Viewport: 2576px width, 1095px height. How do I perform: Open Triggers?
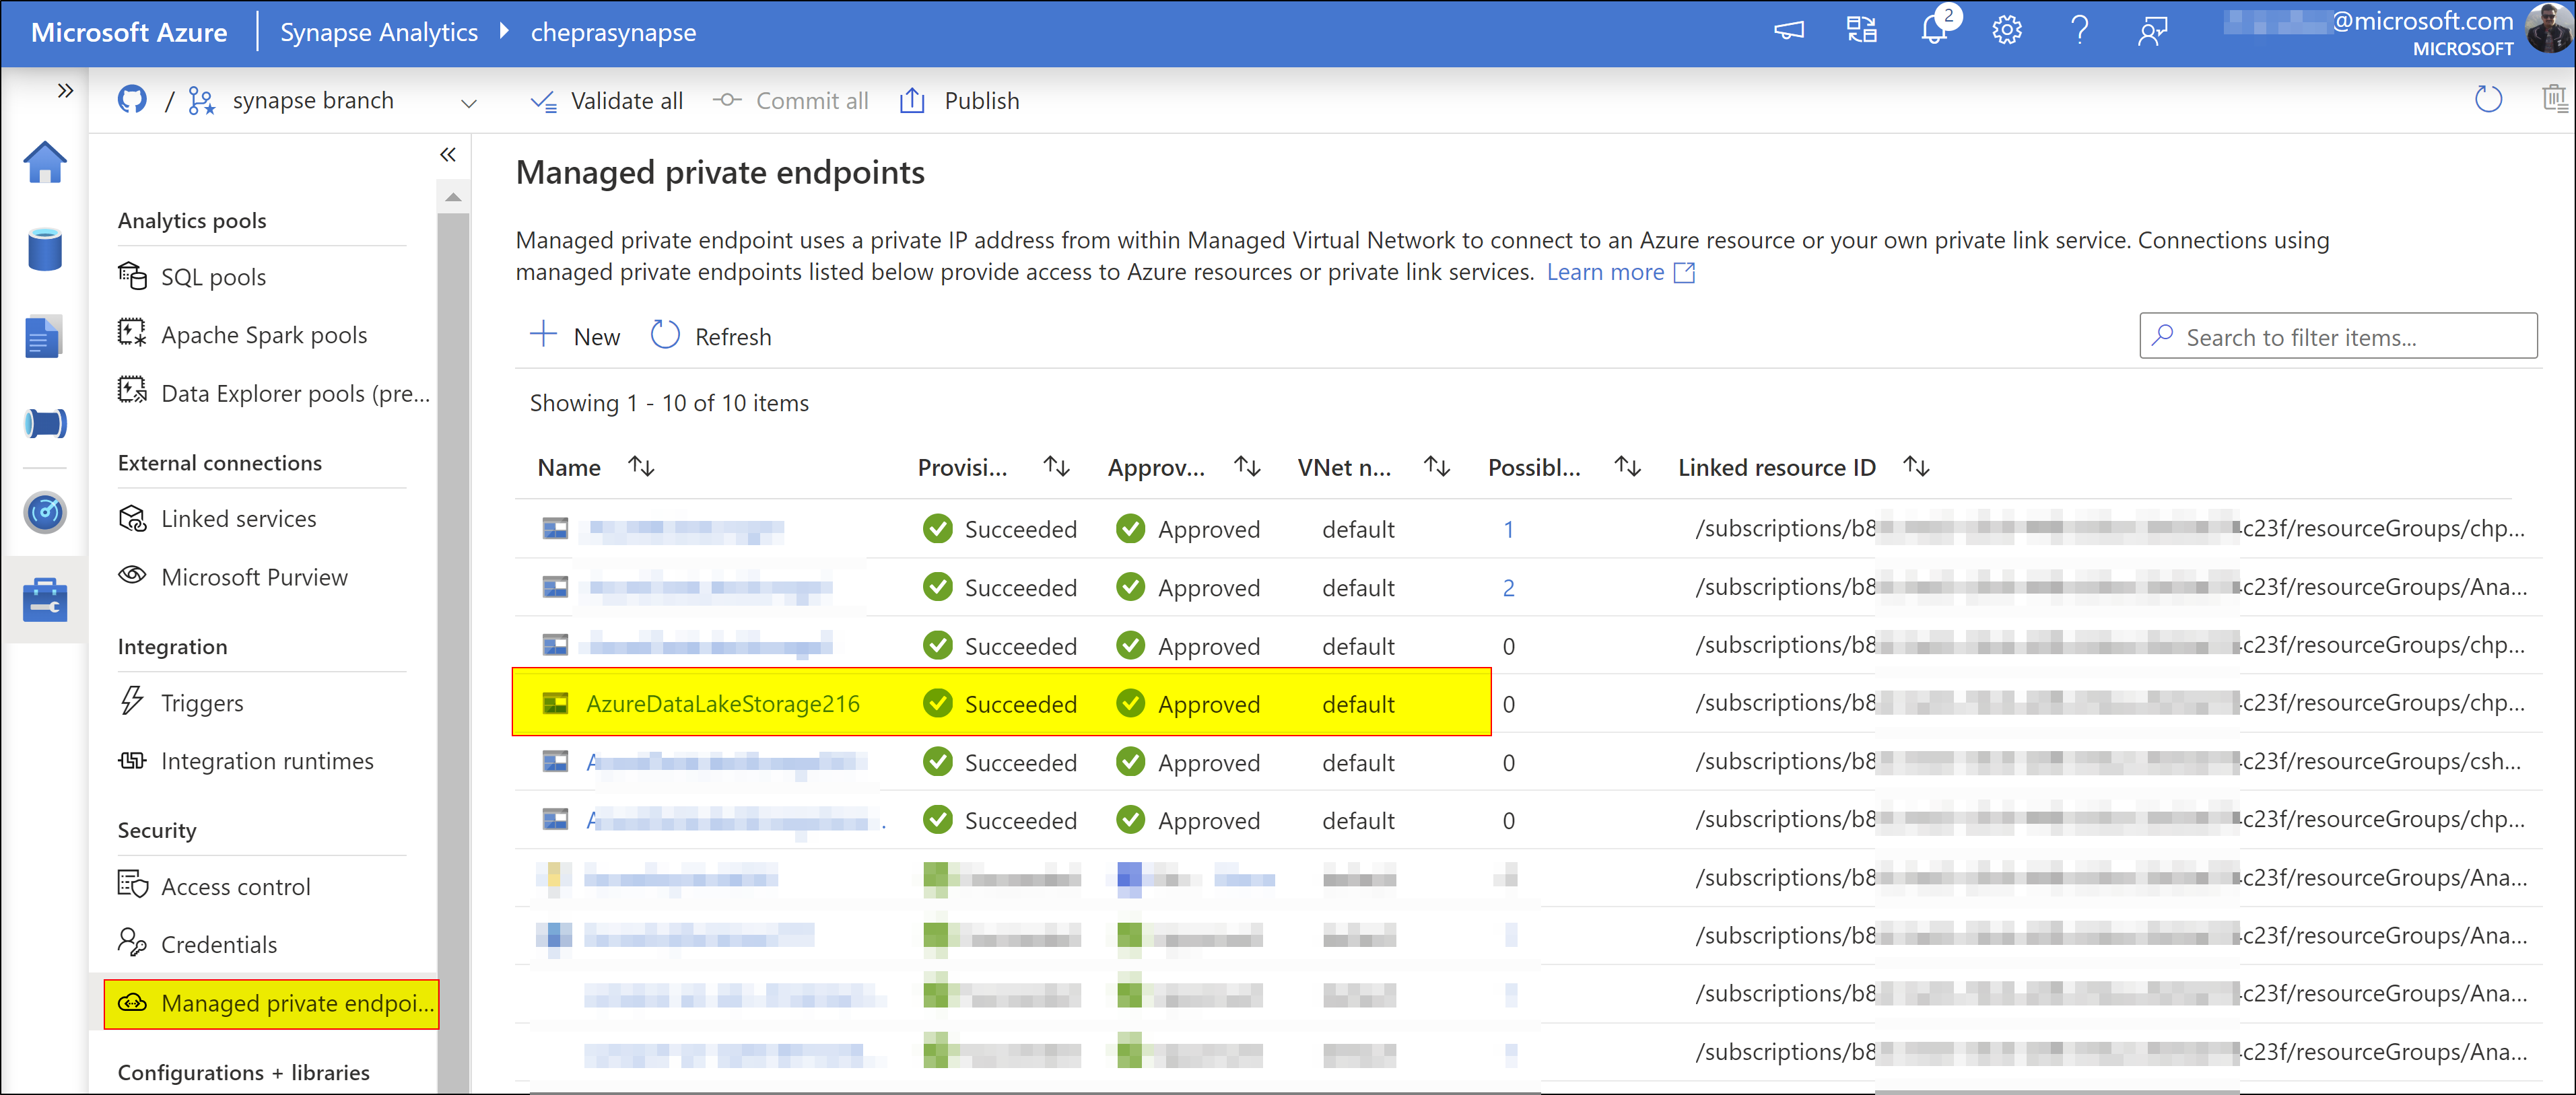click(x=181, y=703)
